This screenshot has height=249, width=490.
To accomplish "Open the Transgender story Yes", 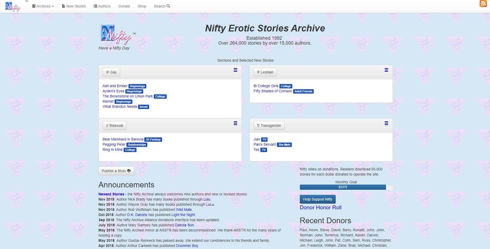I will [256, 150].
